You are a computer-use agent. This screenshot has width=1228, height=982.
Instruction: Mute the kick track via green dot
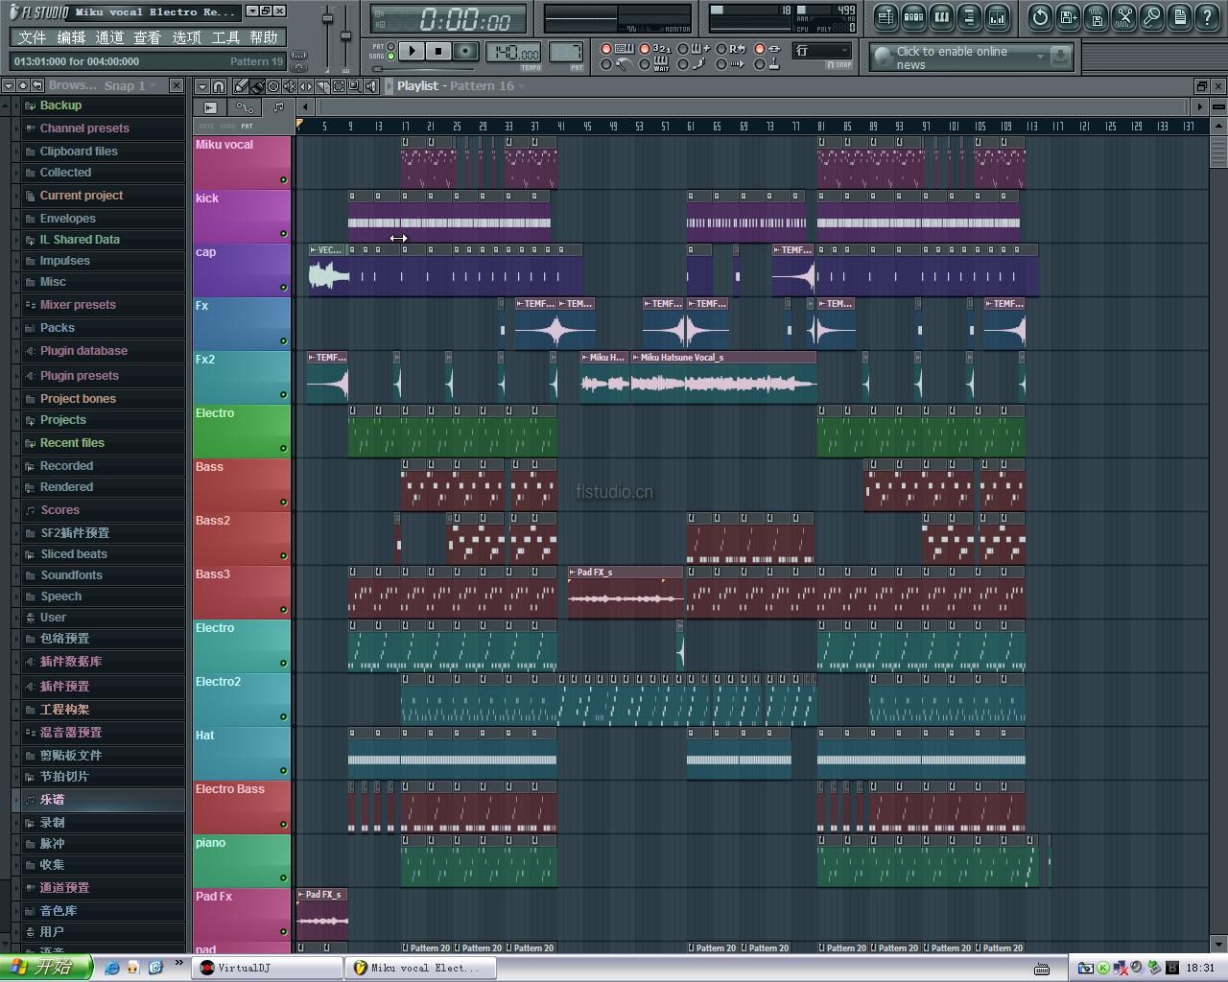283,233
